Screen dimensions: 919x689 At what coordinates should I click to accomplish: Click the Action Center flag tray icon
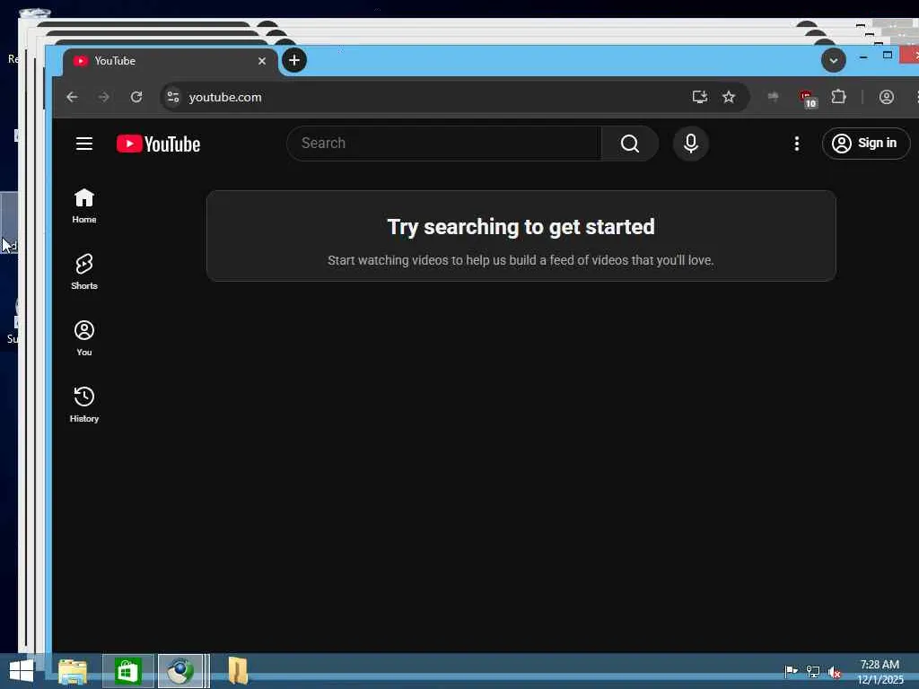[791, 671]
